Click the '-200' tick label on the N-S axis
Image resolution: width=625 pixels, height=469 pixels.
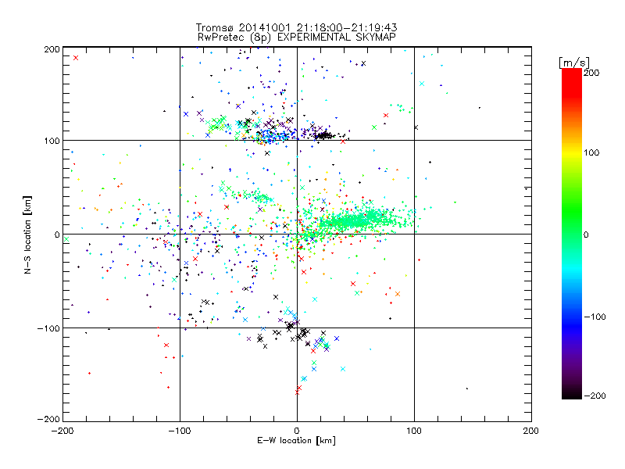48,419
